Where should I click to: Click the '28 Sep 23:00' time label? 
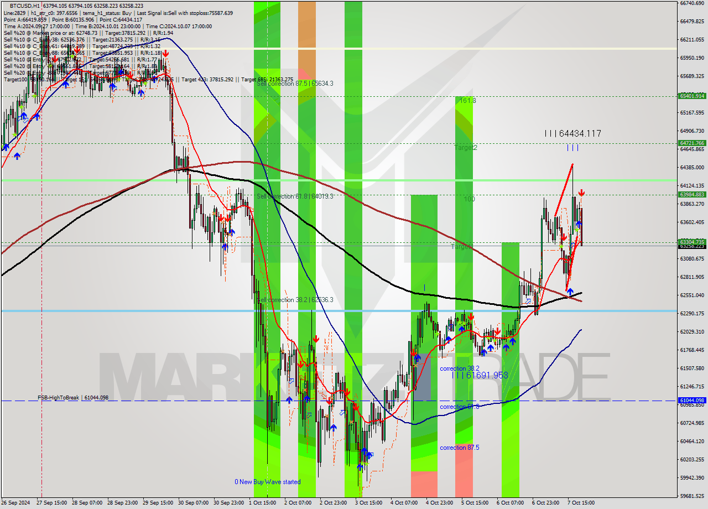[x=123, y=503]
